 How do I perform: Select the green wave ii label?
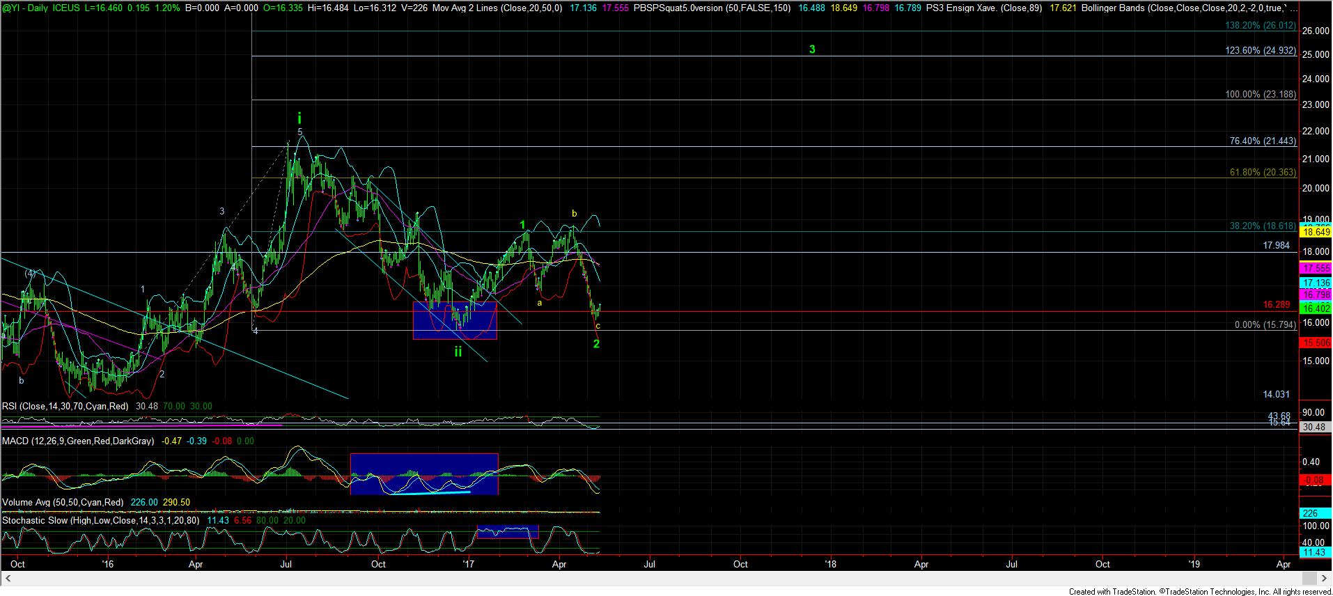458,352
